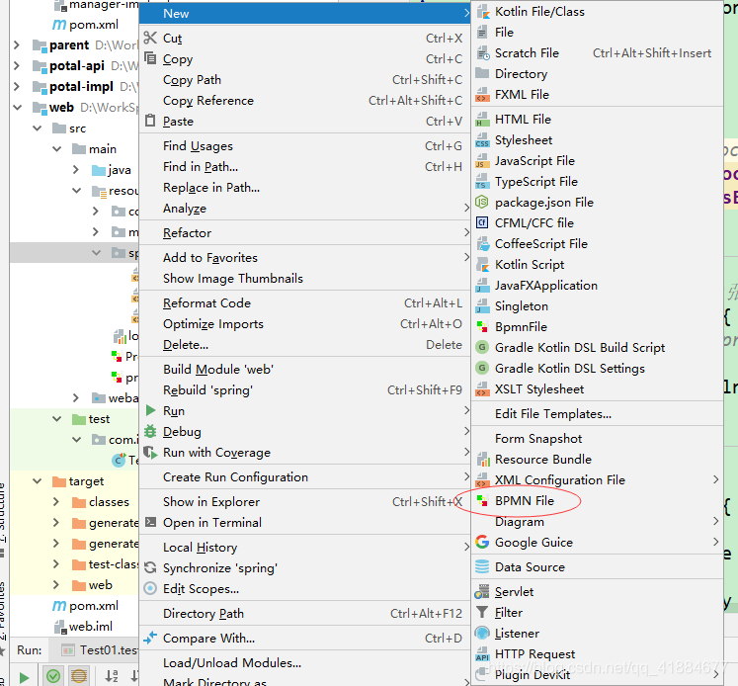Viewport: 738px width, 686px height.
Task: Click the Servlet icon
Action: tap(482, 592)
